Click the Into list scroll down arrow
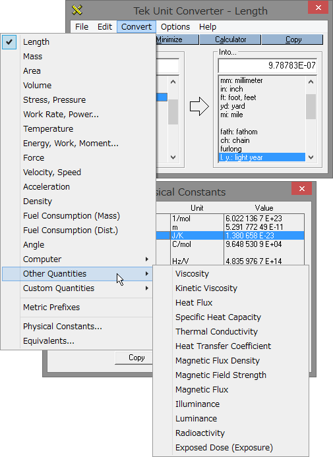The width and height of the screenshot is (333, 457). (311, 157)
